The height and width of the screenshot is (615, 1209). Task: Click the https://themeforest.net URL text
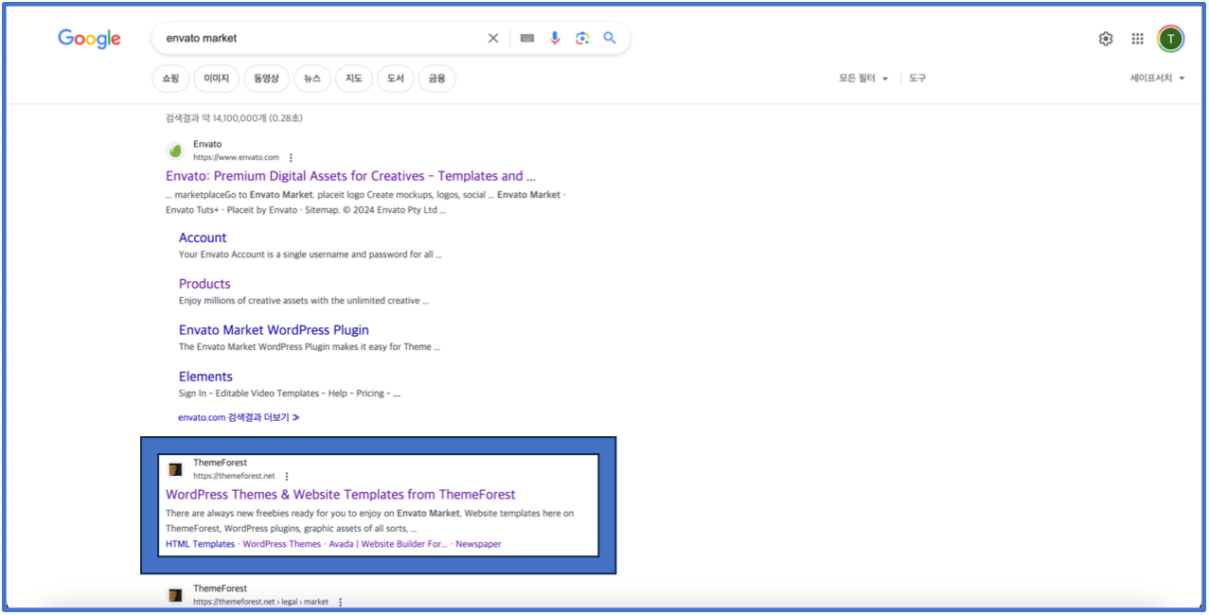click(x=234, y=476)
